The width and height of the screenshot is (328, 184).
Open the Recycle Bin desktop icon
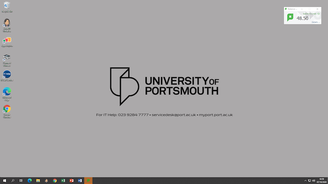click(7, 7)
